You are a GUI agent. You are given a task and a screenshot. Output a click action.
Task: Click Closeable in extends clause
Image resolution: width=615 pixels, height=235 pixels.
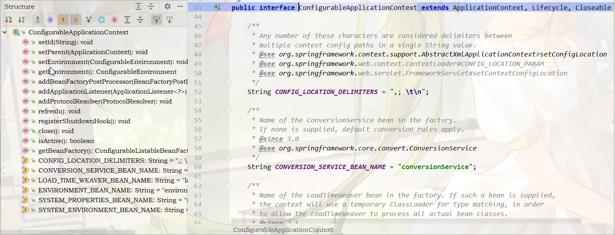593,7
